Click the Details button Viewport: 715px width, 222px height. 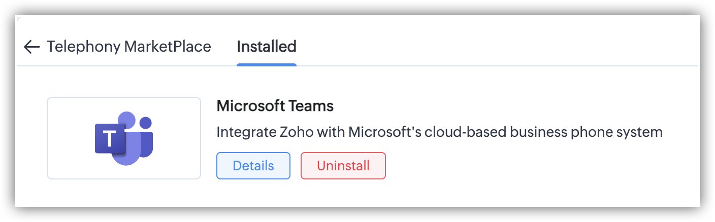coord(253,166)
